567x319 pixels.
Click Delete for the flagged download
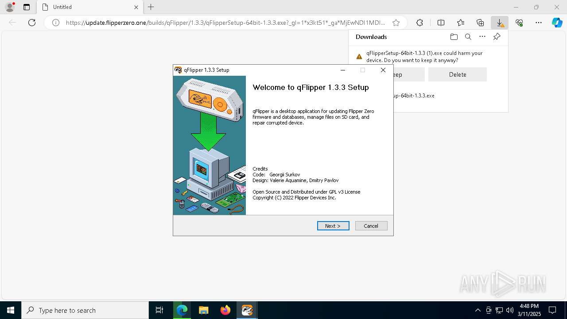(x=458, y=74)
